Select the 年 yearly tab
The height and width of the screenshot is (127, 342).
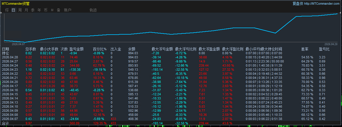pos(39,10)
